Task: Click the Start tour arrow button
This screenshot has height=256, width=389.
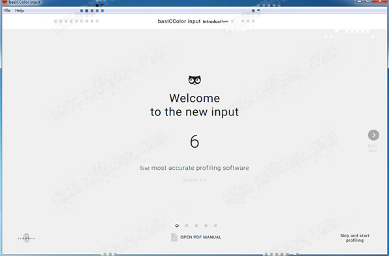Action: click(x=373, y=135)
